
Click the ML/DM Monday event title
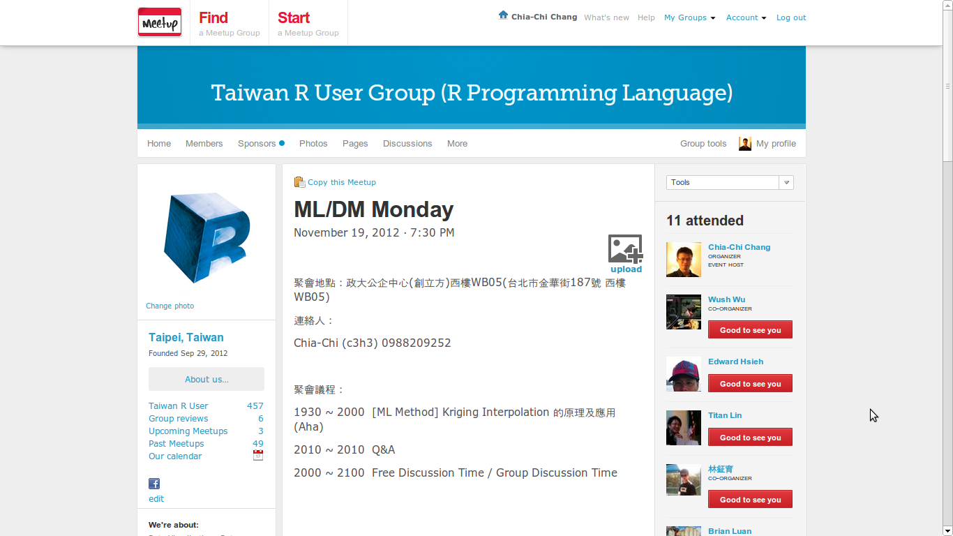click(374, 209)
